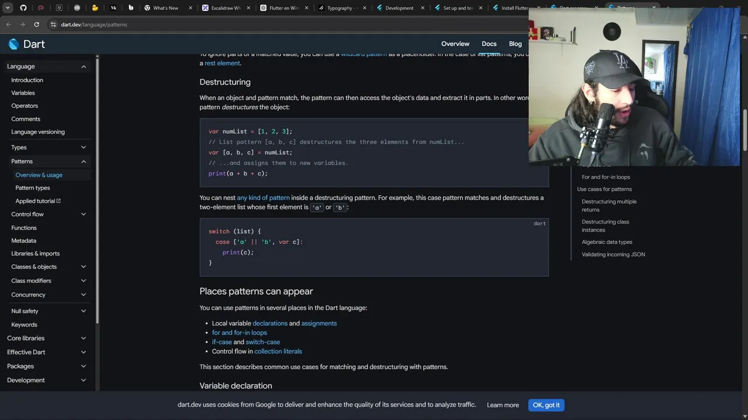
Task: Switch to the Flutter en Win tab
Action: pos(283,8)
